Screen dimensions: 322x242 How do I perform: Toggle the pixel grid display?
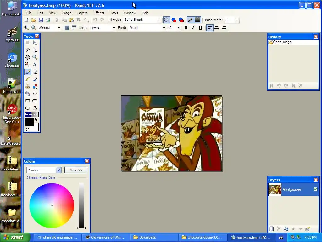pos(67,28)
